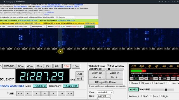This screenshot has height=100, width=179.
Task: Switch to the 10m band
Action: 76,66
